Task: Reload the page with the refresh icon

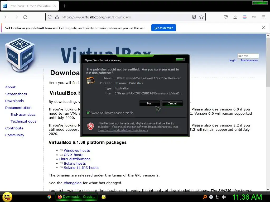Action: (x=25, y=17)
